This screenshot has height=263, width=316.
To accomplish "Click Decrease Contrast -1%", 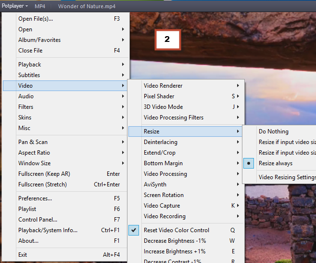I will point(186,261).
